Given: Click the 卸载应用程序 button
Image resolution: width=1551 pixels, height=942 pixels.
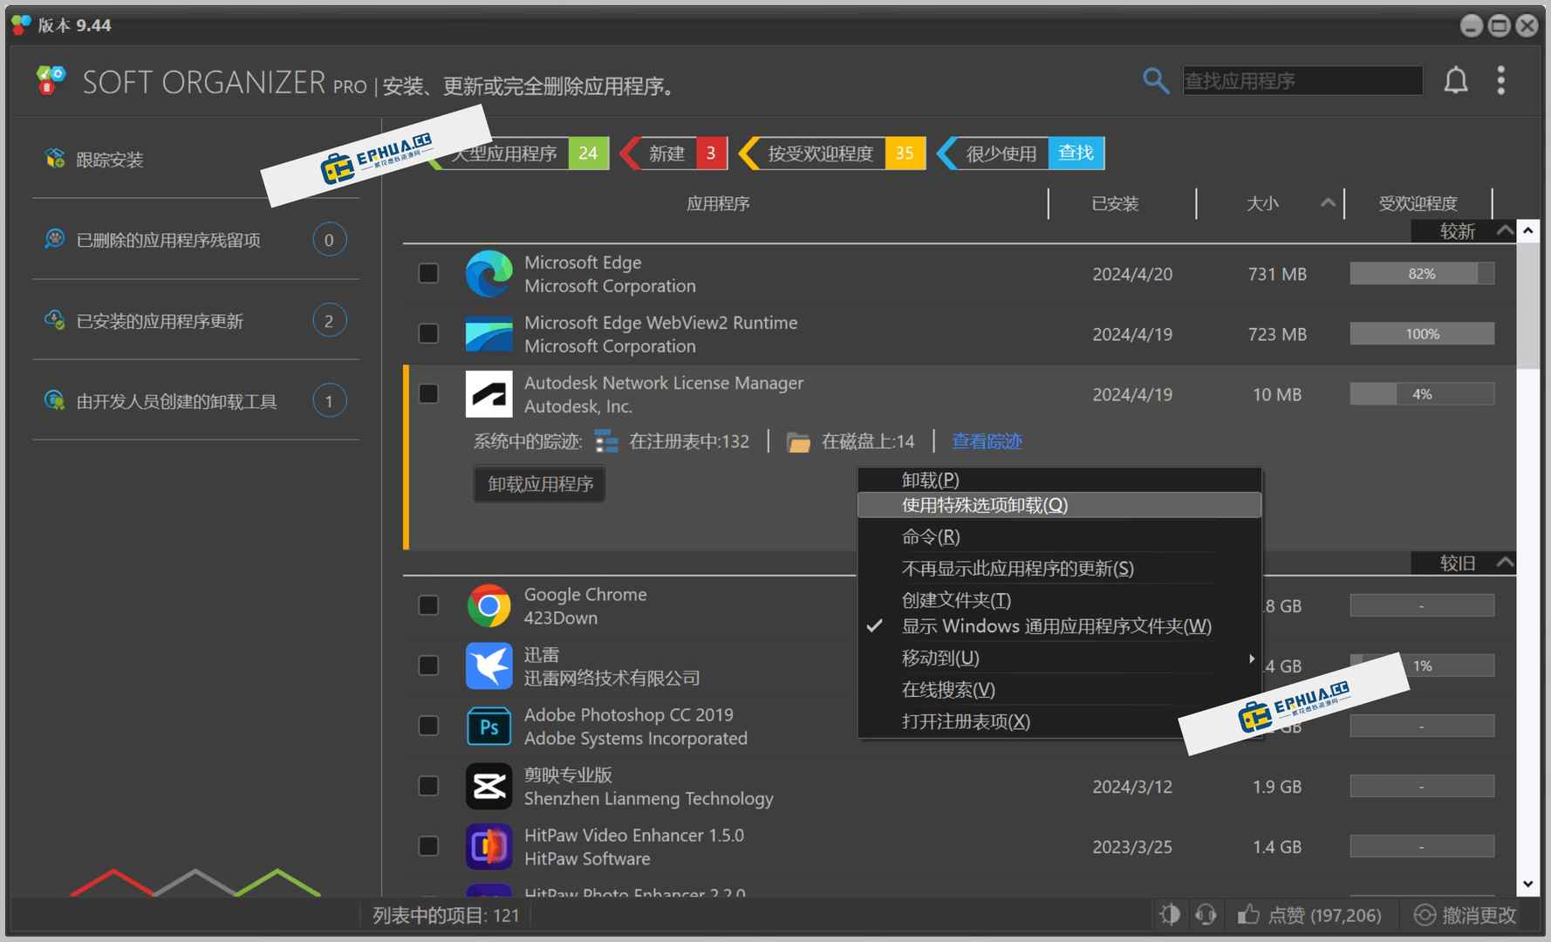Looking at the screenshot, I should (540, 484).
